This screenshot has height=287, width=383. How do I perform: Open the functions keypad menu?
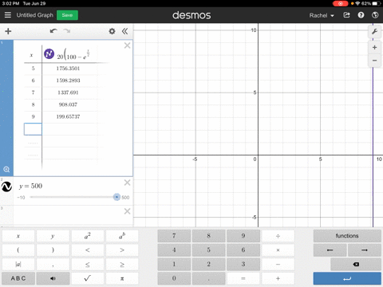pos(347,236)
